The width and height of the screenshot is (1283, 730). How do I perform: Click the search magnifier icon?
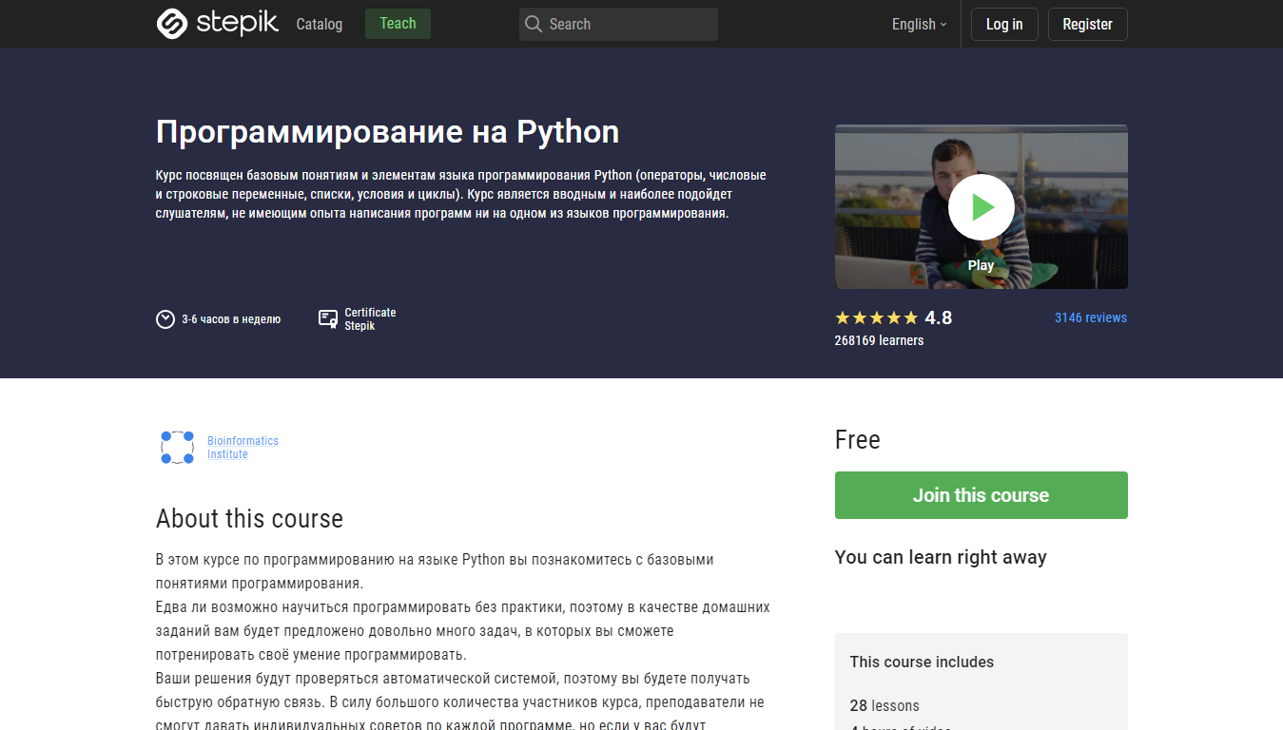[534, 24]
